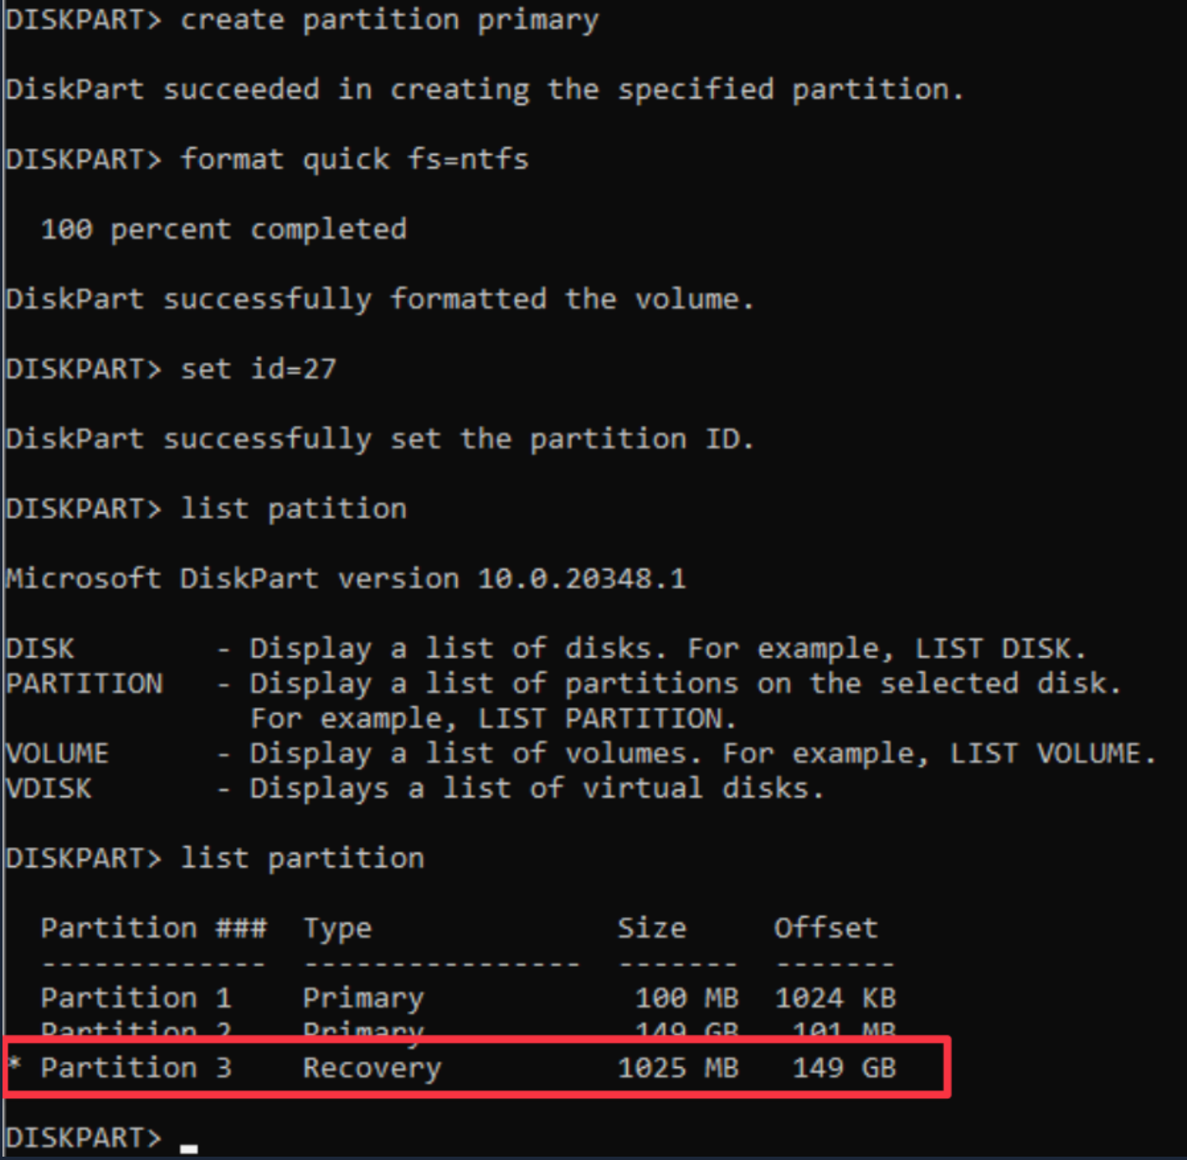Viewport: 1187px width, 1160px height.
Task: Click the 'list partition' command line
Action: coord(215,859)
